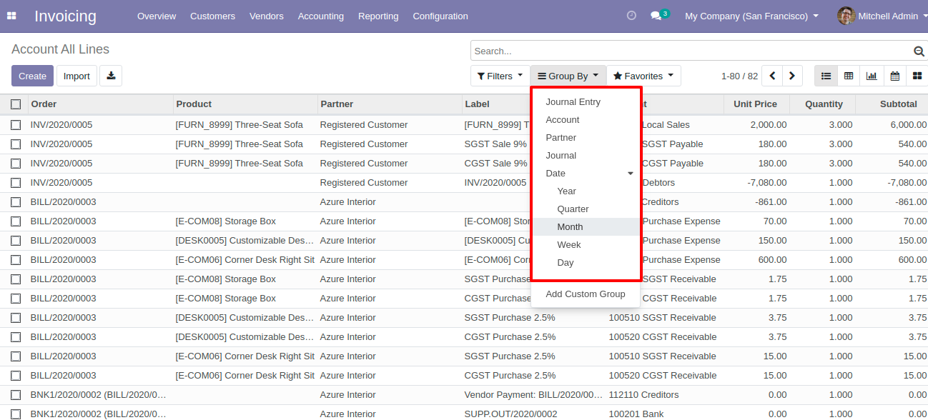This screenshot has width=928, height=420.
Task: Group by Account
Action: [586, 120]
